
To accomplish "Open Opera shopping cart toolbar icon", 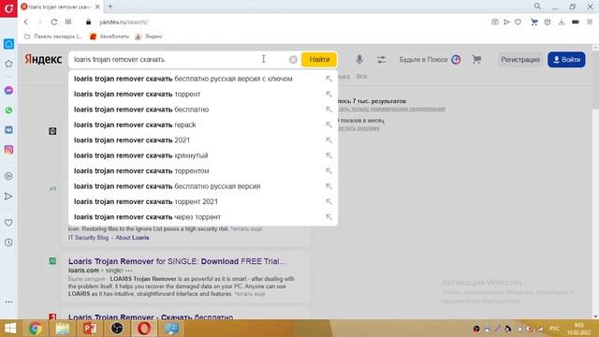I will tap(534, 22).
